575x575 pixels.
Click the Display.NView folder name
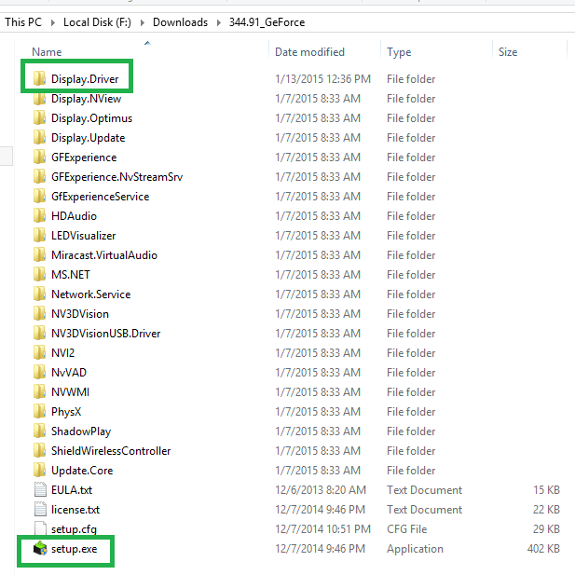(x=86, y=98)
